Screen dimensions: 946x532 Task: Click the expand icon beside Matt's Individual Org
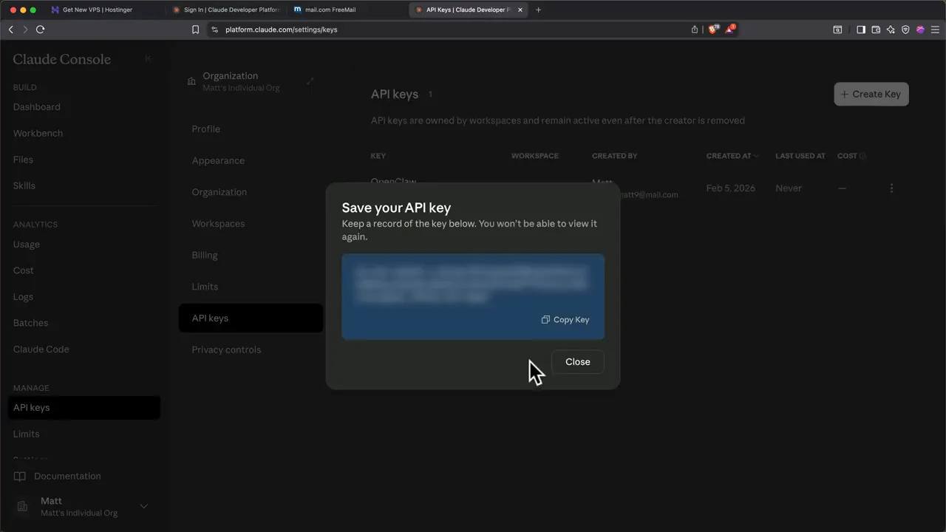tap(310, 81)
